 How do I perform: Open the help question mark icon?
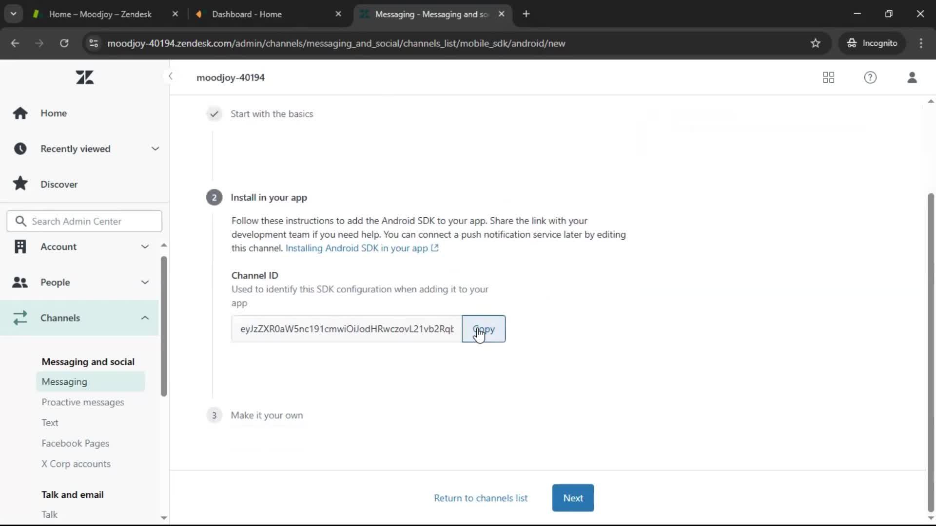point(870,77)
